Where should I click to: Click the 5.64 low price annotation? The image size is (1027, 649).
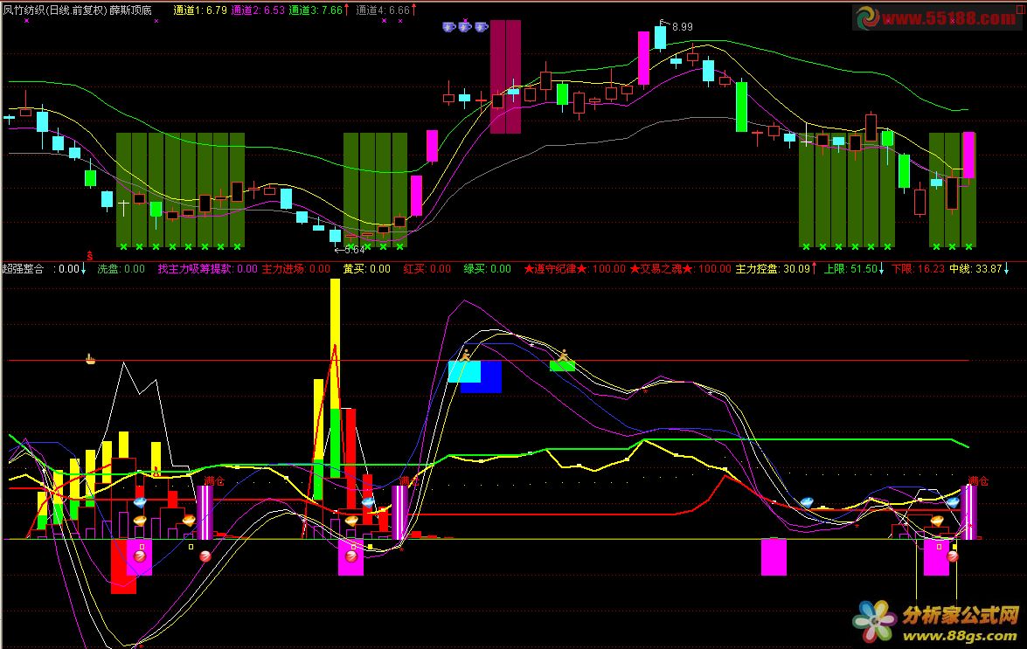coord(354,250)
